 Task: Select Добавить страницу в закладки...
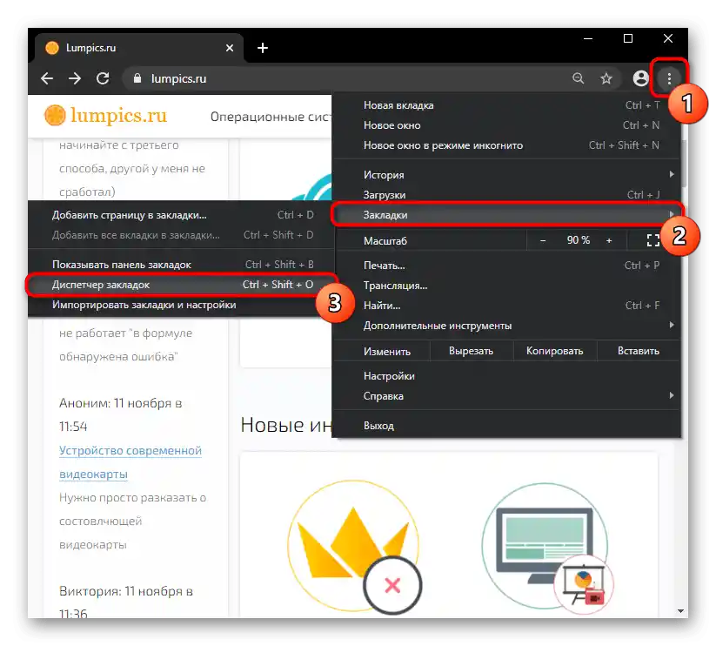[182, 215]
